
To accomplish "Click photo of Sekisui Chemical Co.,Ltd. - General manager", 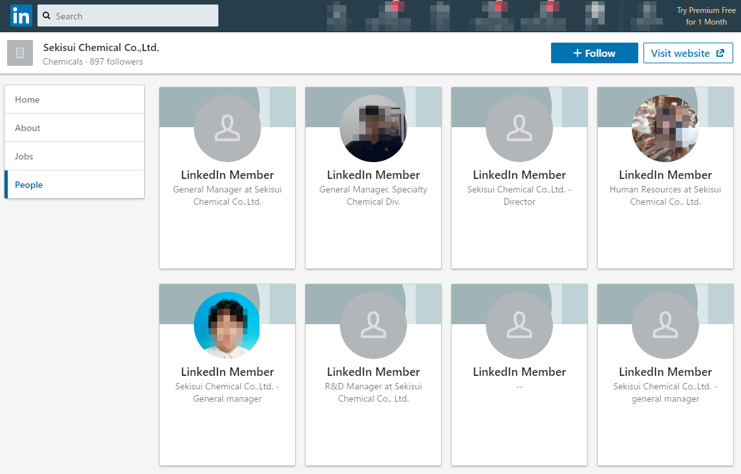I will click(x=227, y=325).
